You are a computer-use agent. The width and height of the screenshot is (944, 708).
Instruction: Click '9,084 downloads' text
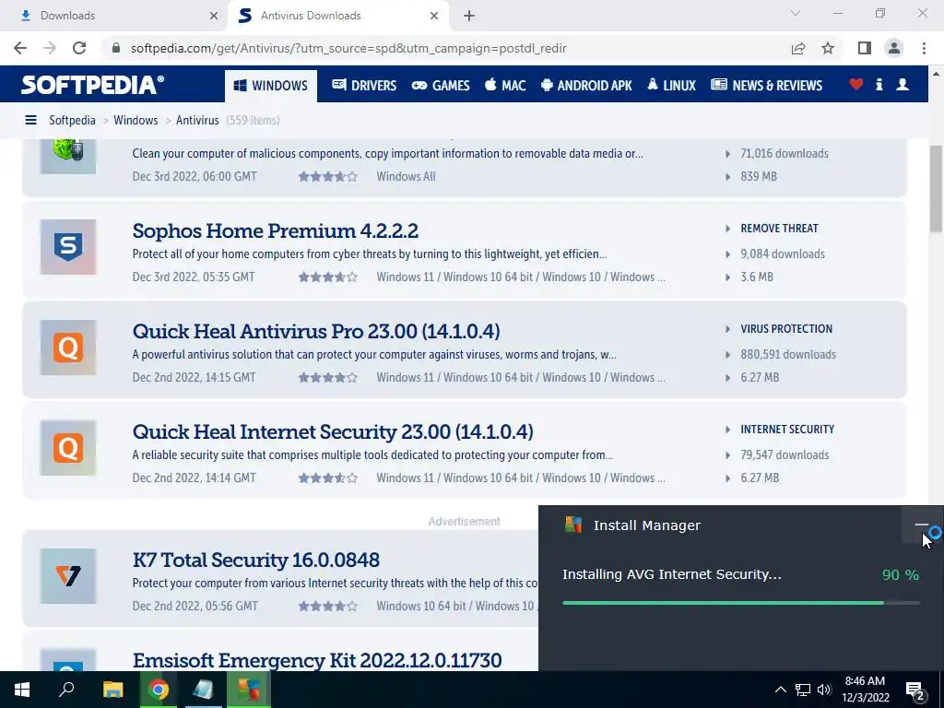click(x=783, y=254)
